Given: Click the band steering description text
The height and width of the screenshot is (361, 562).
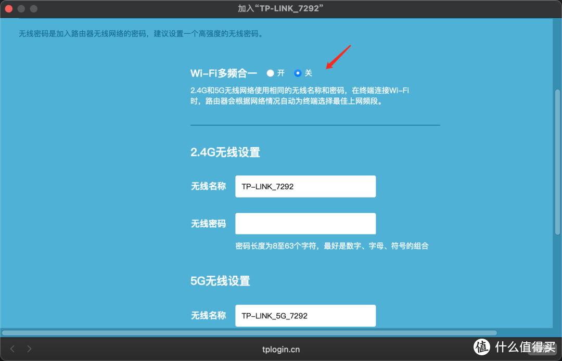Looking at the screenshot, I should pyautogui.click(x=315, y=95).
